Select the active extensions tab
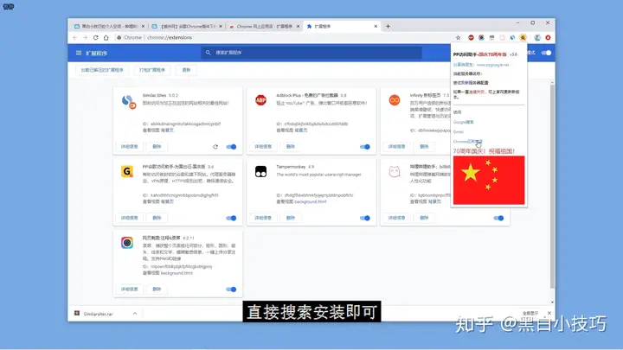The height and width of the screenshot is (350, 623). pos(341,26)
